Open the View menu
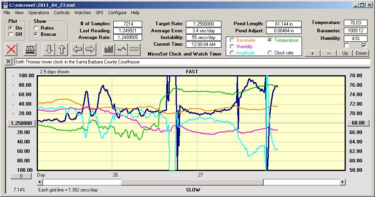375x197 pixels. tap(19, 13)
